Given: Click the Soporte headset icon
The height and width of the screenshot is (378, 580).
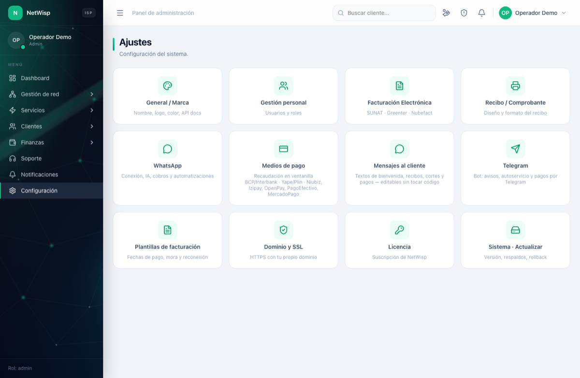Looking at the screenshot, I should pyautogui.click(x=13, y=158).
